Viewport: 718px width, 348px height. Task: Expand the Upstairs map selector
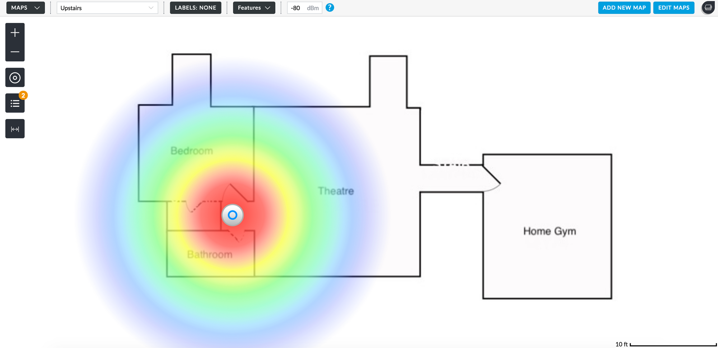(107, 8)
